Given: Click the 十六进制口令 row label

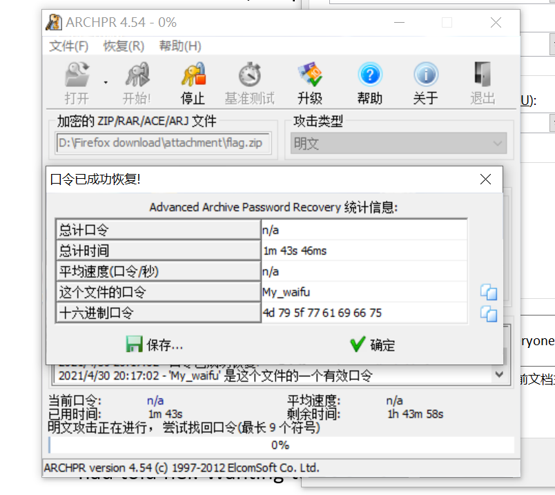Looking at the screenshot, I should click(x=158, y=313).
